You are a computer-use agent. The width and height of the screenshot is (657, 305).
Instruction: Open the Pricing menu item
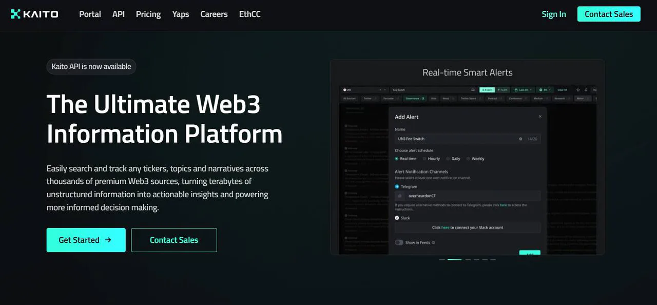pos(148,14)
